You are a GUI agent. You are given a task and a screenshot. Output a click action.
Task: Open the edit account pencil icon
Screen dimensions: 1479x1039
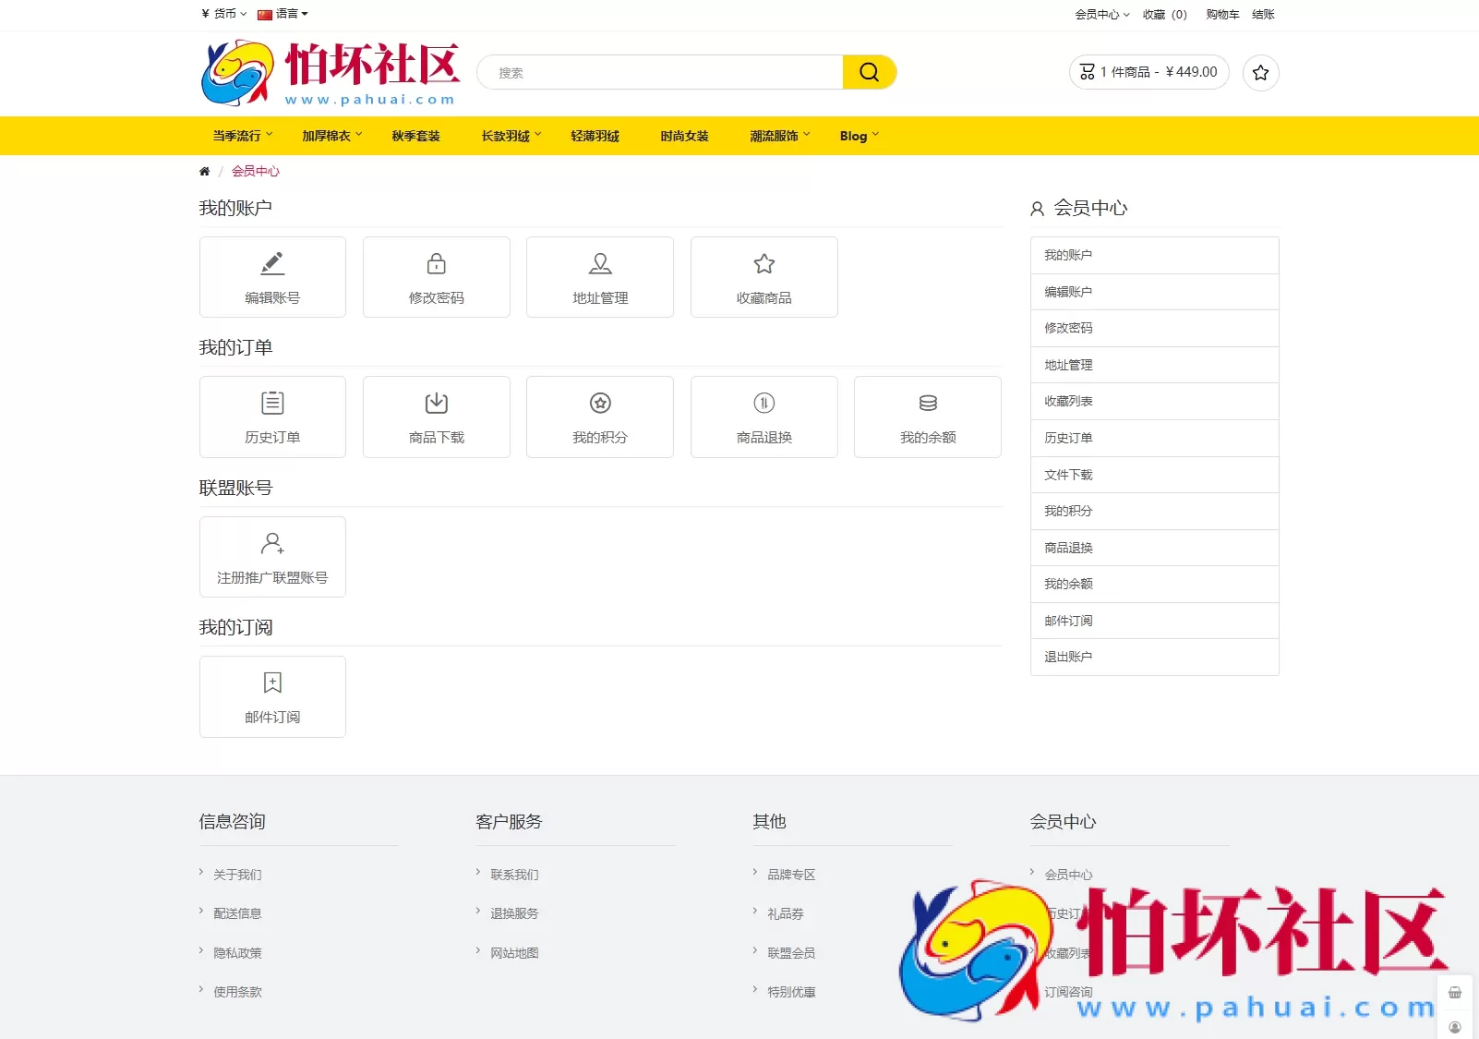271,263
